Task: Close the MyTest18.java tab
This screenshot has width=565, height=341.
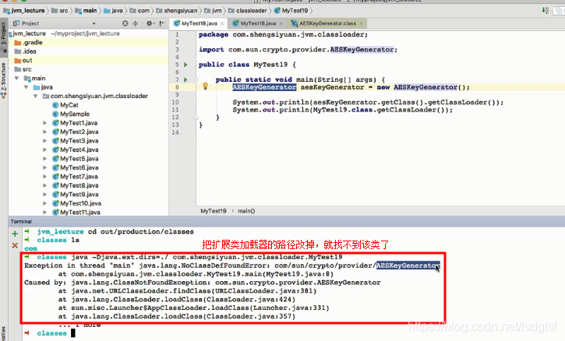Action: point(281,24)
